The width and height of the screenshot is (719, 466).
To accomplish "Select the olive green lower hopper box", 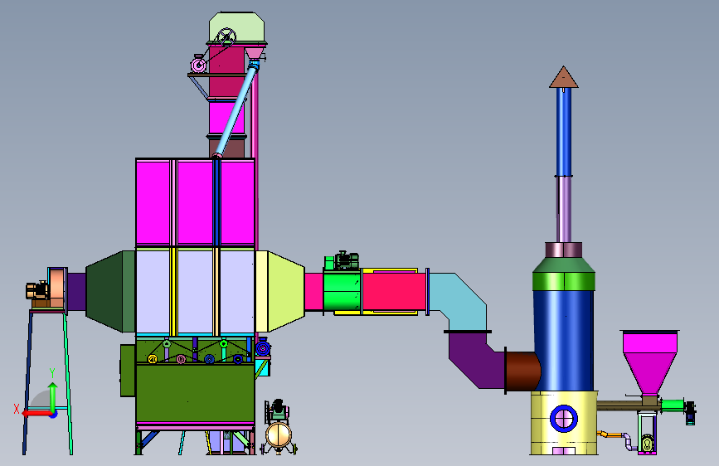I will pos(195,393).
